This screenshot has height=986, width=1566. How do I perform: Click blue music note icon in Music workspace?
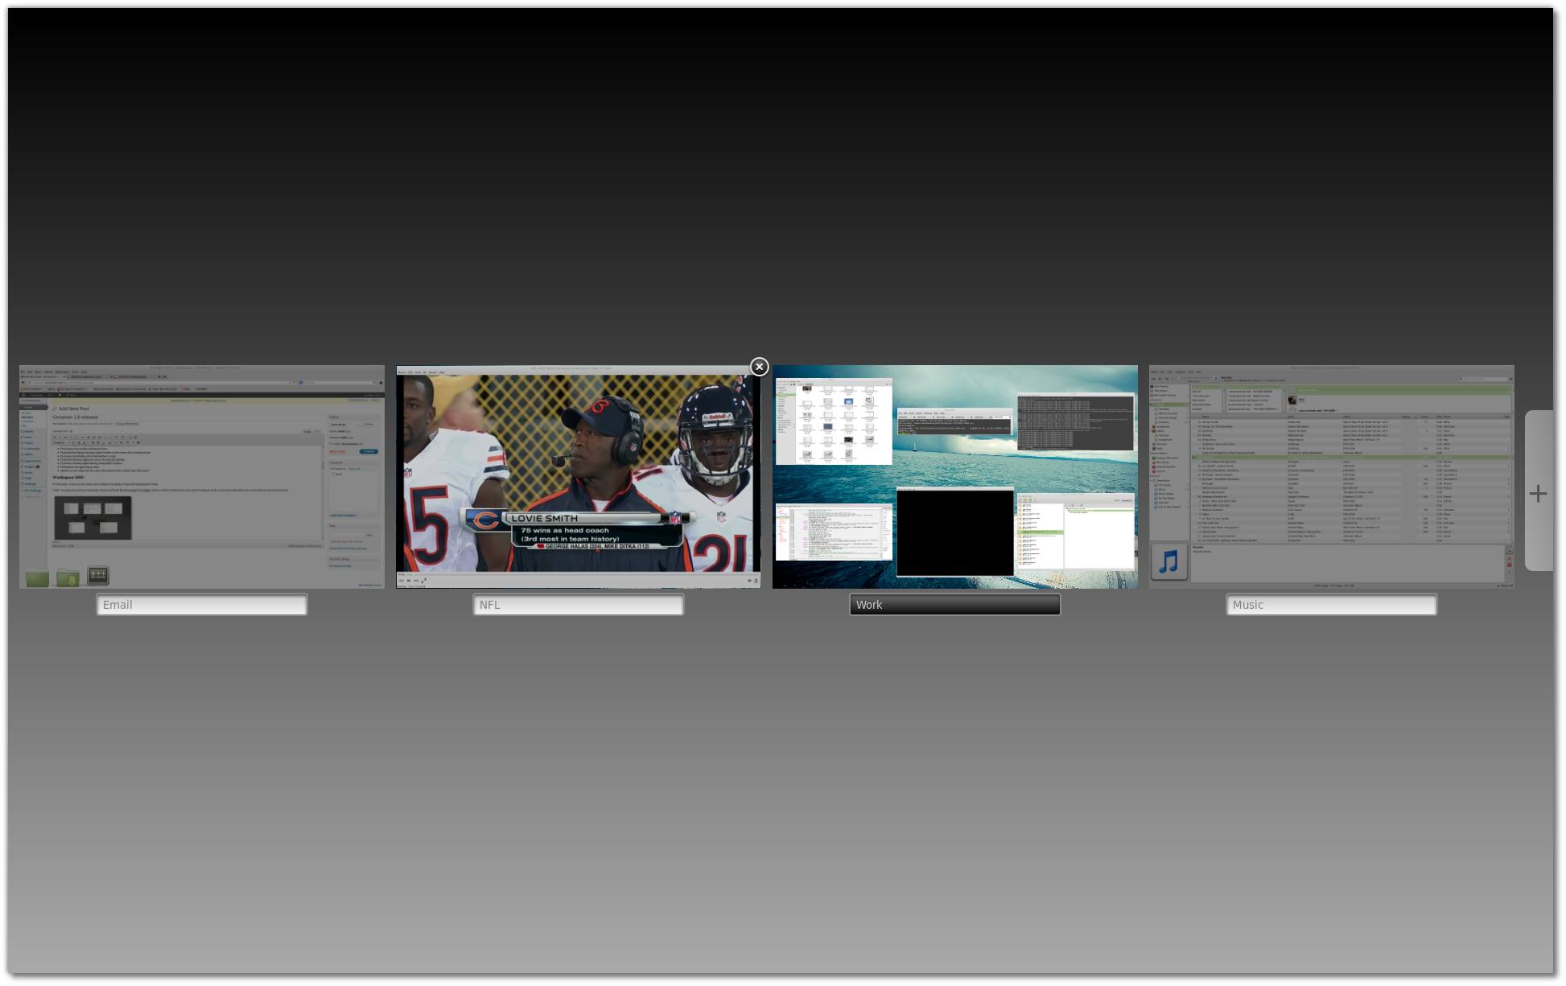pyautogui.click(x=1168, y=561)
